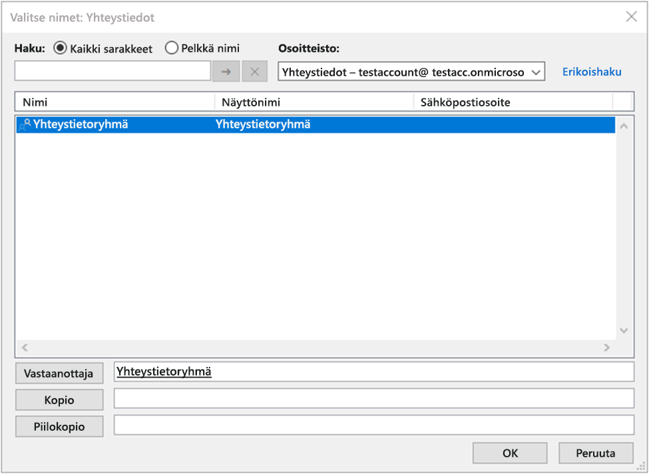The width and height of the screenshot is (649, 474).
Task: Click the Vastaanottaja recipient field
Action: [373, 372]
